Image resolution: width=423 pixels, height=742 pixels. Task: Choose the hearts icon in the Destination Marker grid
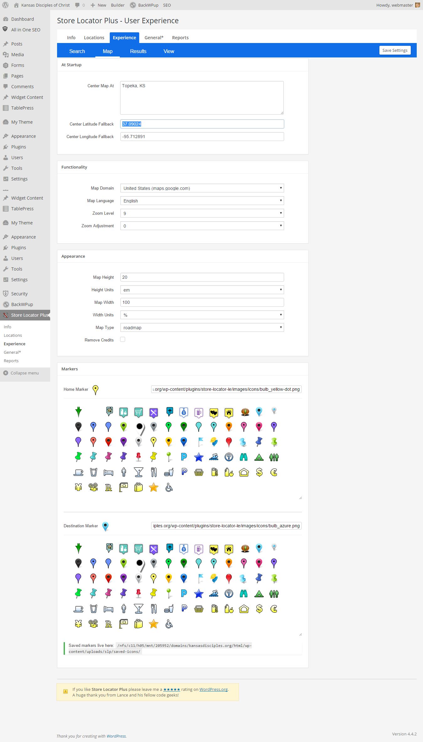click(x=214, y=549)
